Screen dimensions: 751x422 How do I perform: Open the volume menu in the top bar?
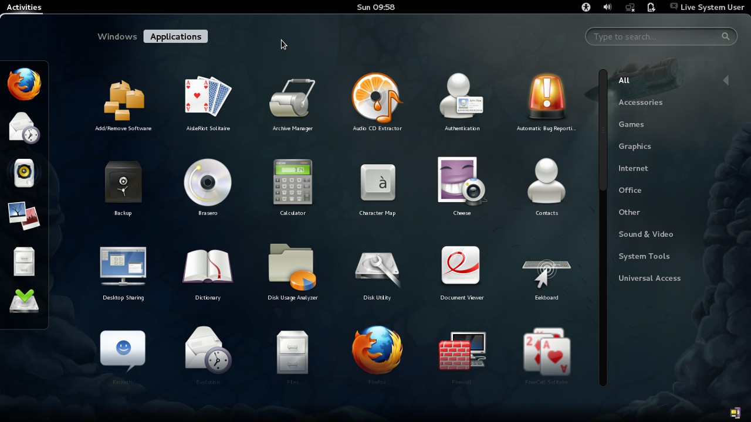(x=607, y=7)
